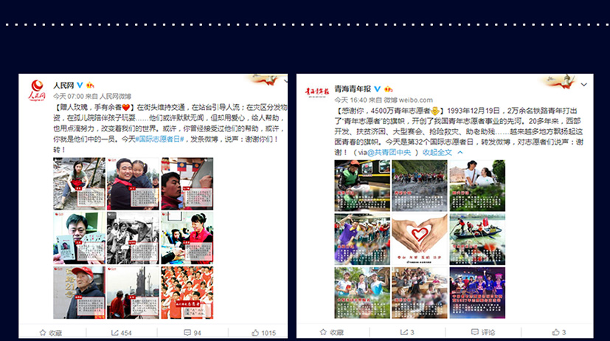Click the crown membership icon beside 青海青年报
Image resolution: width=610 pixels, height=341 pixels.
tap(388, 89)
